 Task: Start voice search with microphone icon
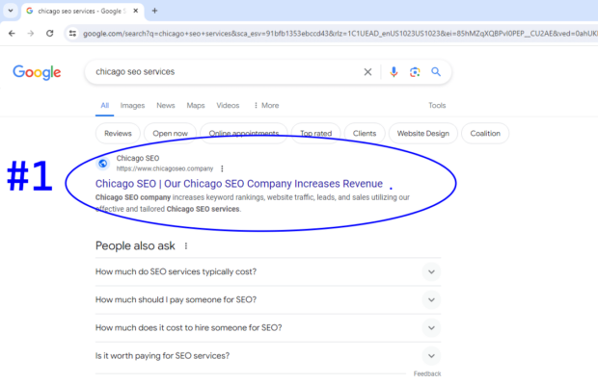[x=394, y=72]
